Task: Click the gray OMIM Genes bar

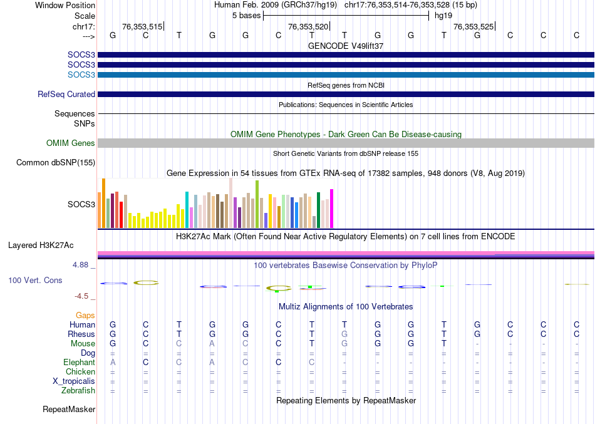Action: [346, 143]
